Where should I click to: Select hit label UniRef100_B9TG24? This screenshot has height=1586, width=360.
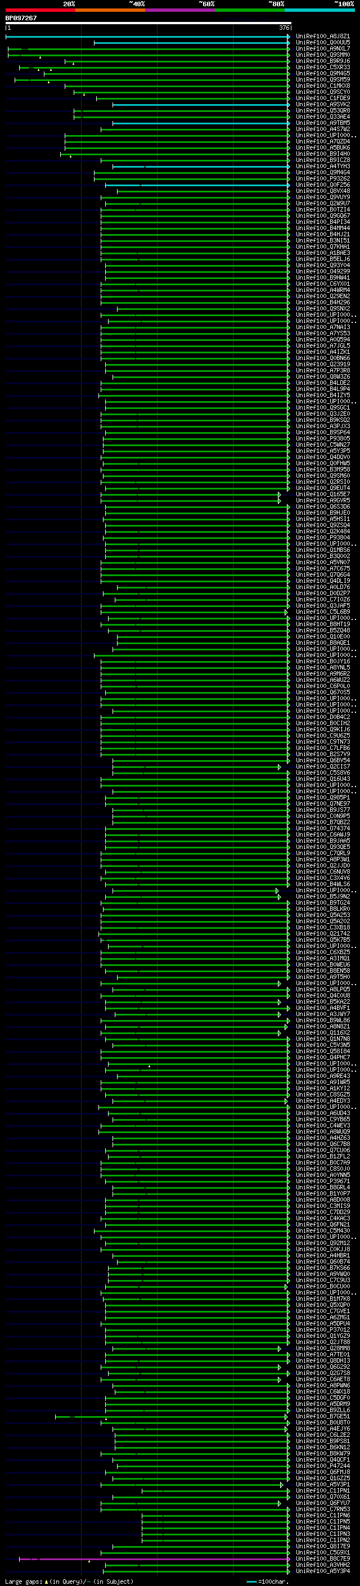(x=323, y=902)
